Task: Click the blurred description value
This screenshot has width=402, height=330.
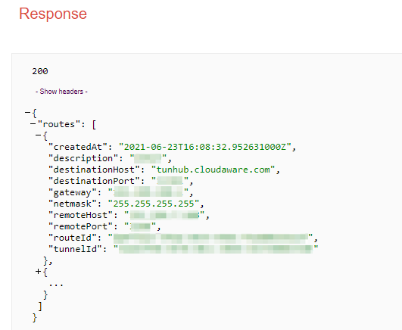Action: [x=148, y=158]
